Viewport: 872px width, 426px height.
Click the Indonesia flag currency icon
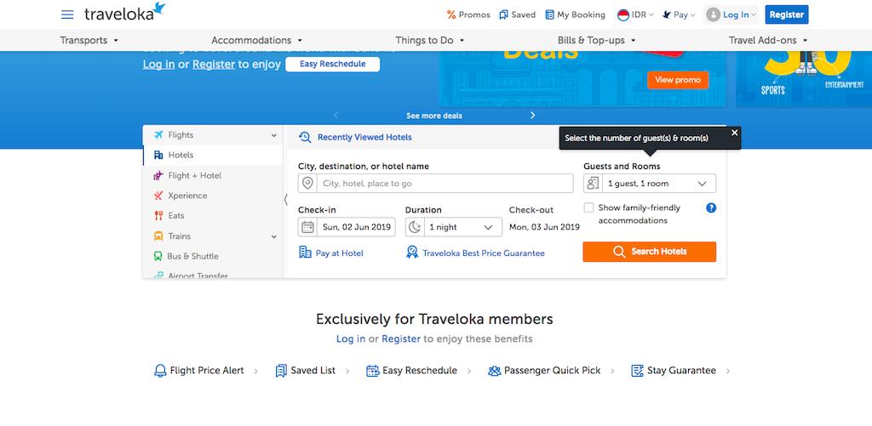click(622, 15)
